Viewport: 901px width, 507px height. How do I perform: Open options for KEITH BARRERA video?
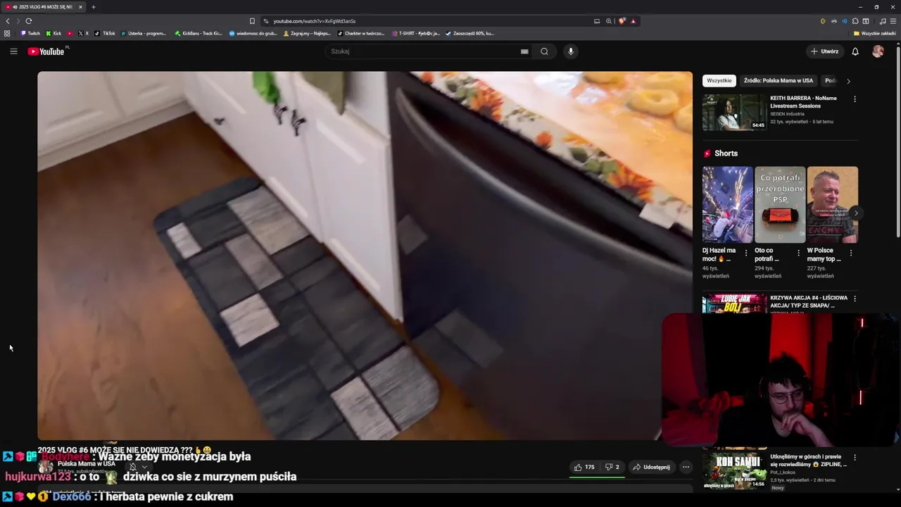point(855,99)
